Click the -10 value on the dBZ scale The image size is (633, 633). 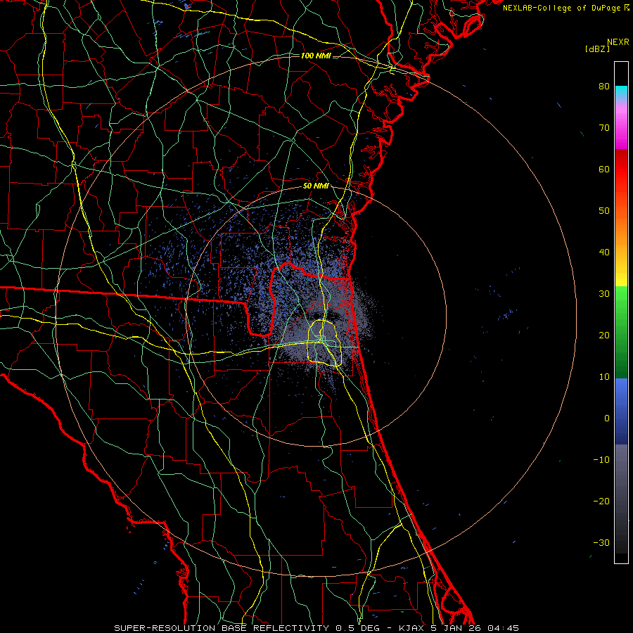click(601, 460)
